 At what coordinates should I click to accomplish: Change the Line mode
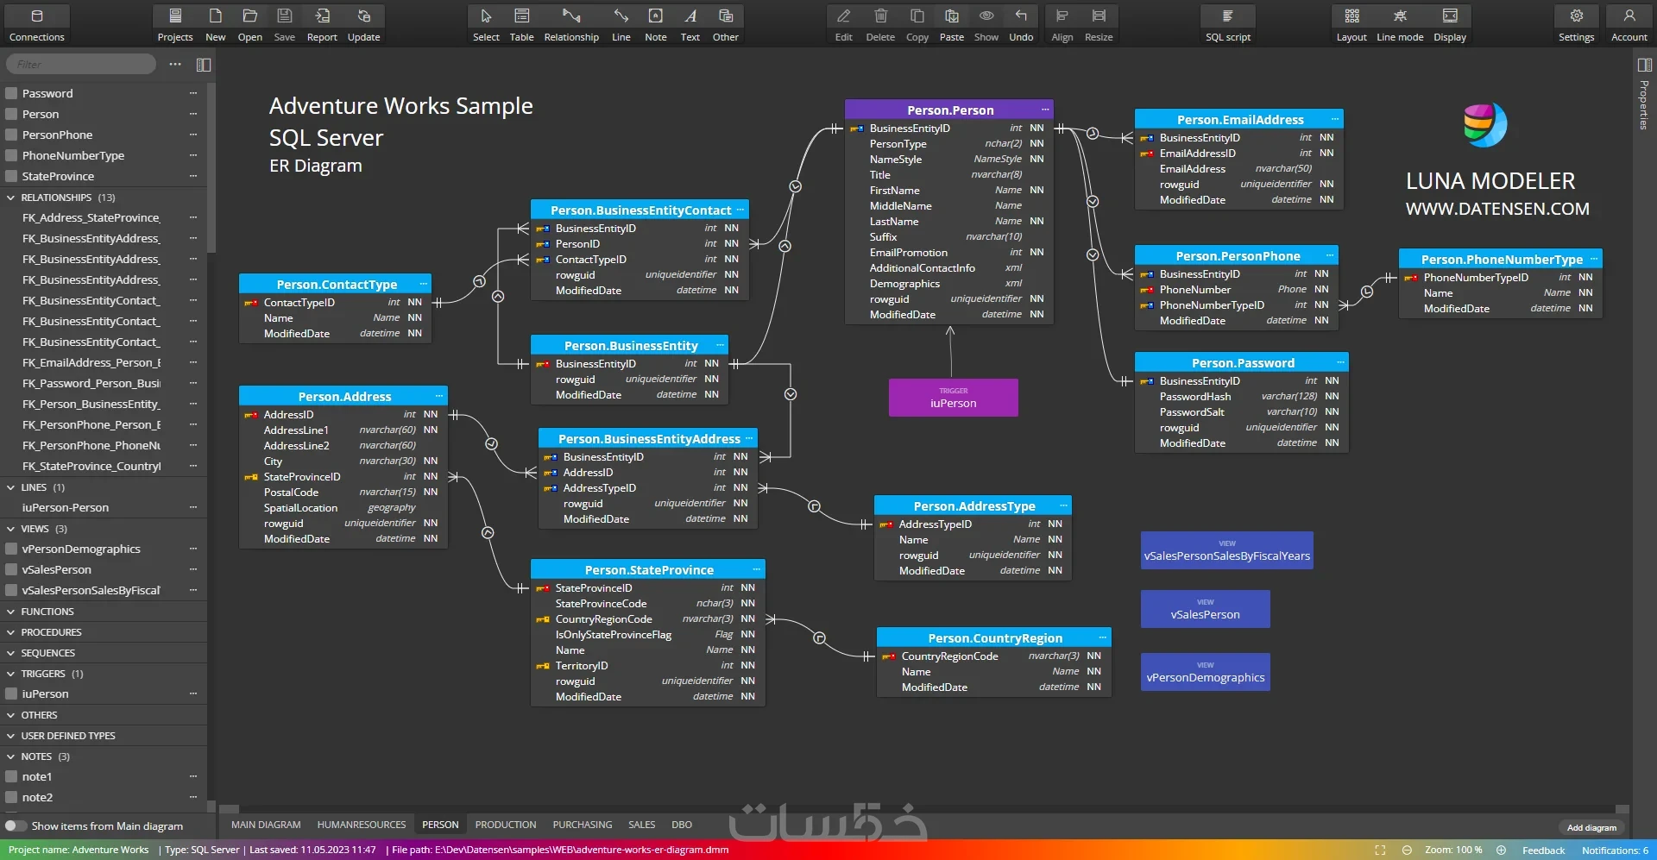point(1400,24)
